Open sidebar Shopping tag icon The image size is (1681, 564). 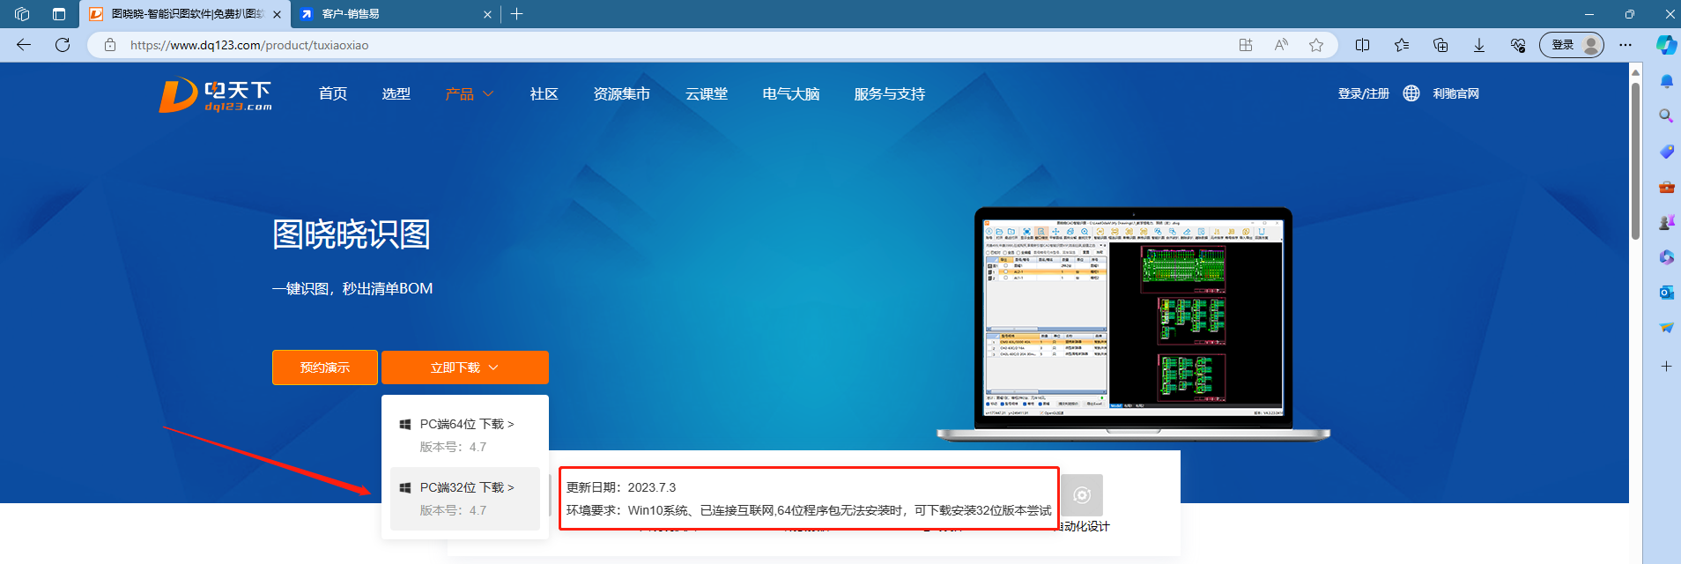click(1666, 152)
